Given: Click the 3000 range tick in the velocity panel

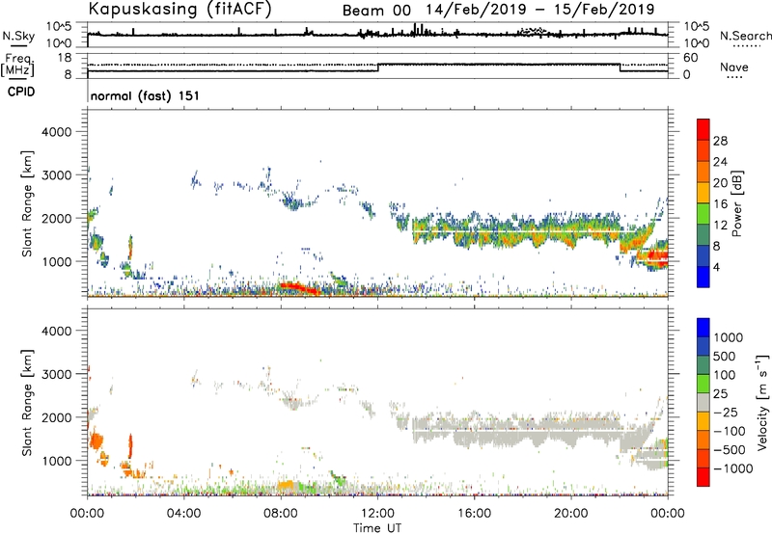Looking at the screenshot, I should click(56, 374).
